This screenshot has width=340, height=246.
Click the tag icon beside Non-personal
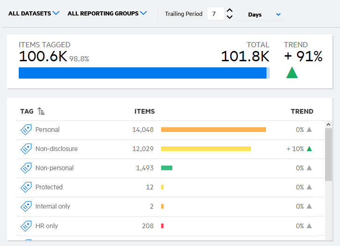(x=26, y=168)
